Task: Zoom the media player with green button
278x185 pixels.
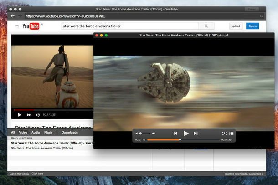Action: 106,36
